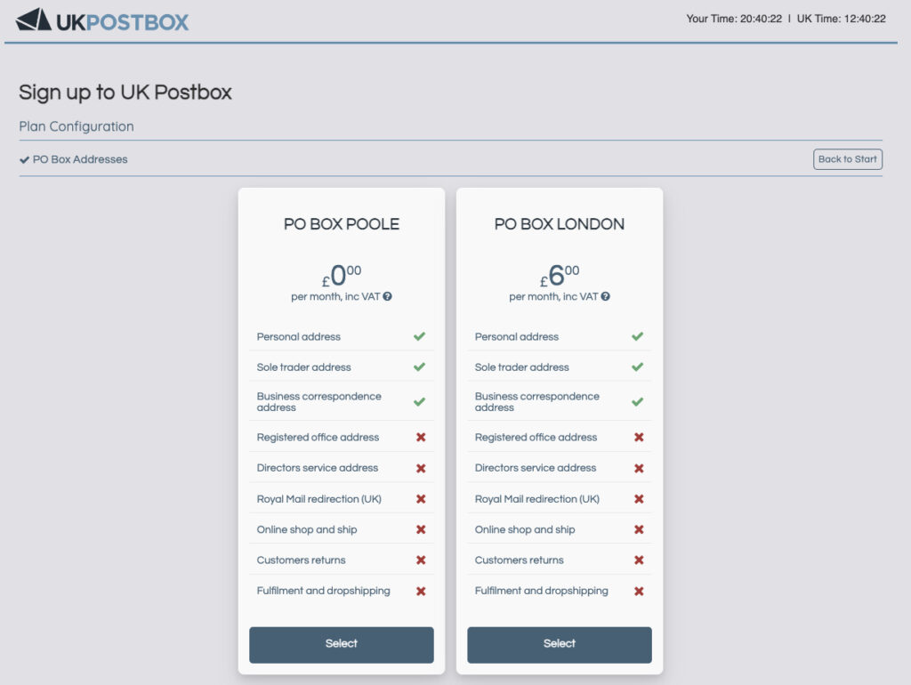Click the Plan Configuration heading
The height and width of the screenshot is (685, 911).
click(x=77, y=126)
